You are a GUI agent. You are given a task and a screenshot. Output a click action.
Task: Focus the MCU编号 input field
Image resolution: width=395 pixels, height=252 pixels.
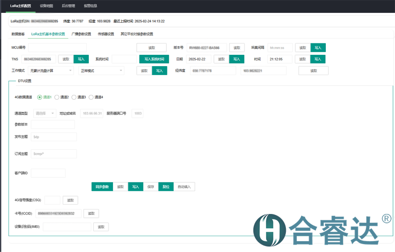tap(57, 47)
